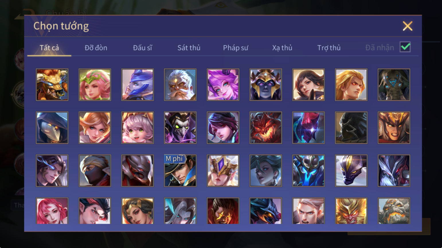Choose the masked ninja with headband
442x248 pixels.
pos(95,171)
